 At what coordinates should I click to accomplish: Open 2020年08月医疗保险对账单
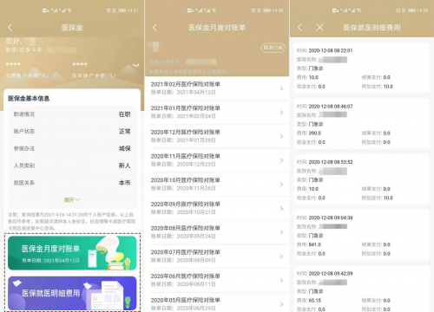[217, 232]
